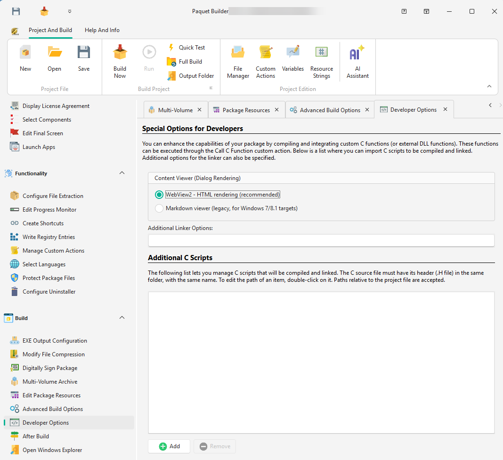Open Resource Strings

click(322, 60)
